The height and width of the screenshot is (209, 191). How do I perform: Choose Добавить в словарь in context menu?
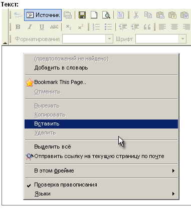(101, 68)
